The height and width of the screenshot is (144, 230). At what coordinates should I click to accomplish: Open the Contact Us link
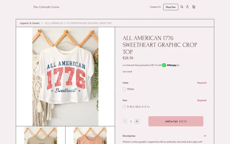point(155,7)
